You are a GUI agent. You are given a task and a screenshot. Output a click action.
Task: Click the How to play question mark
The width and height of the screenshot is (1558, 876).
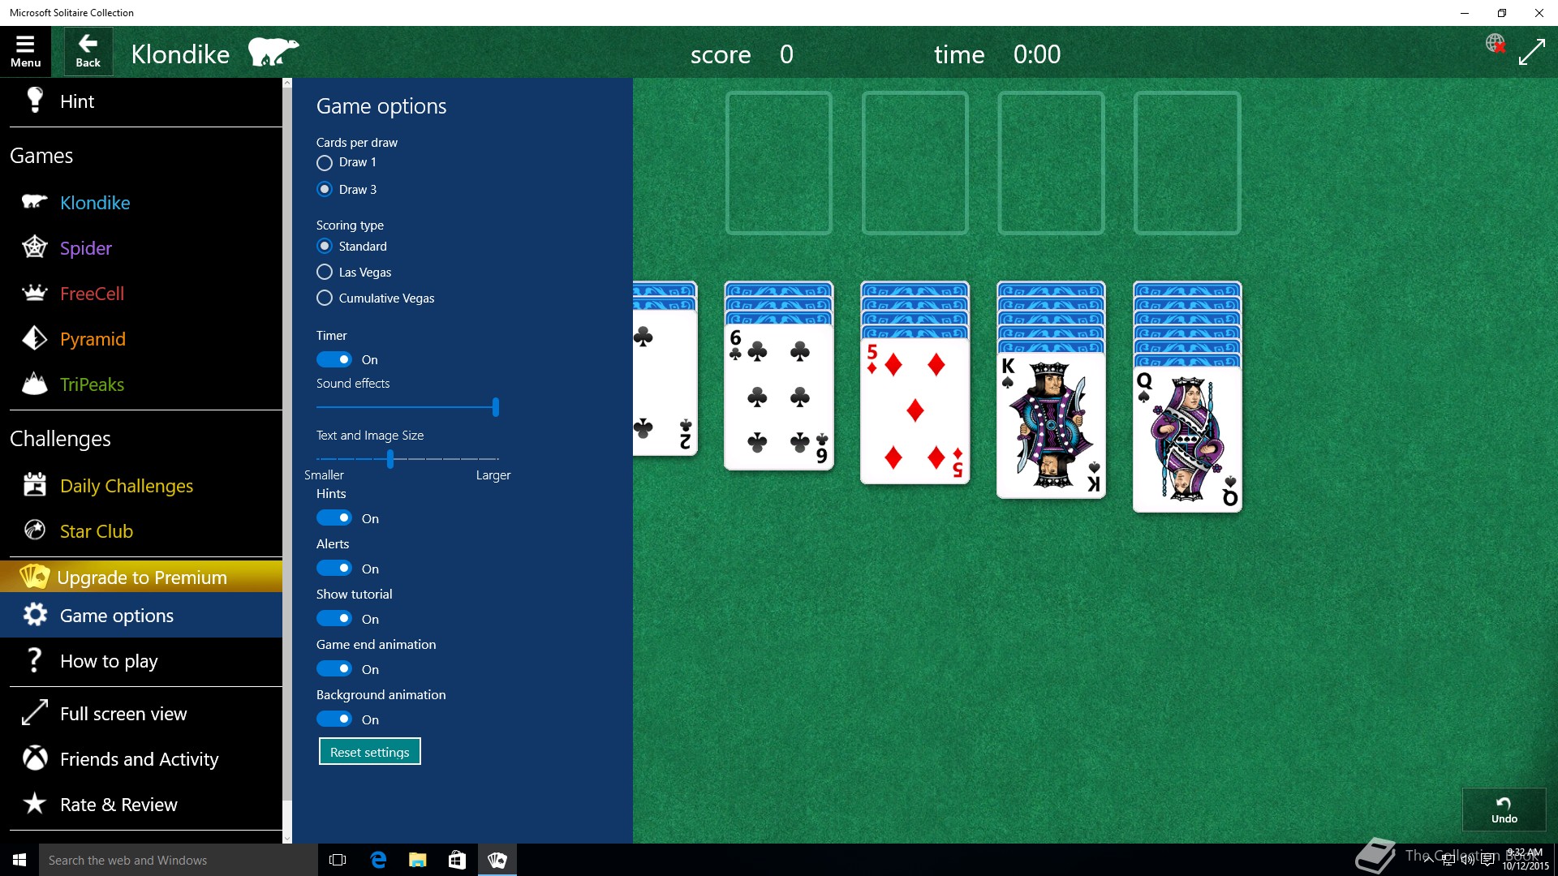[34, 659]
